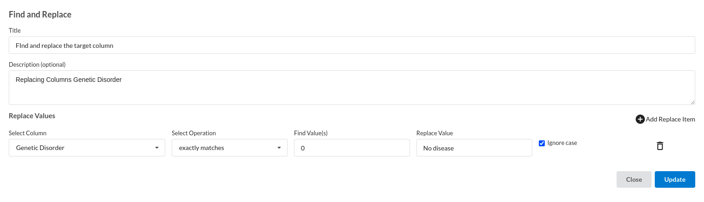Click the blue Update button

click(x=675, y=179)
